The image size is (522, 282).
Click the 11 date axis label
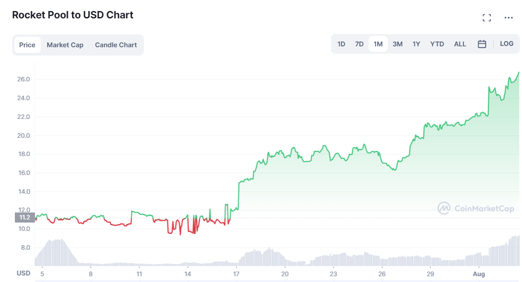coord(139,274)
